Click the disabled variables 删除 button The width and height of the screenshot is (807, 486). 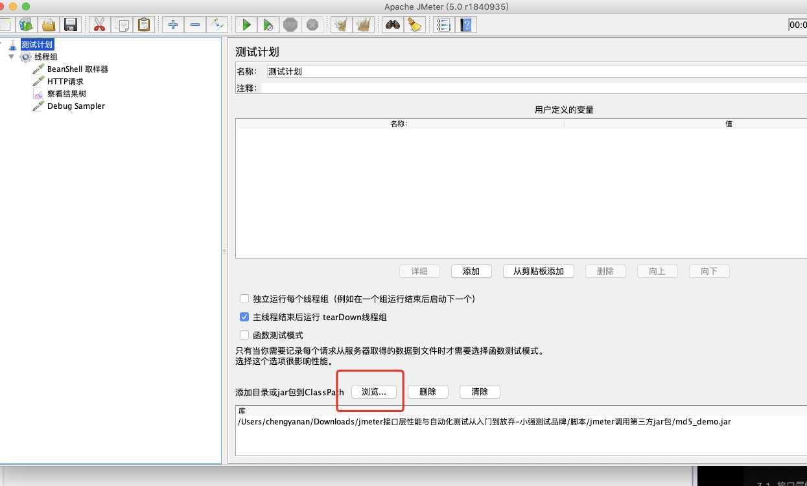(x=605, y=272)
